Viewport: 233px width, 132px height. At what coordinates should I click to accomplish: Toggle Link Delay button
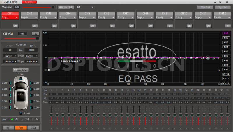click(x=20, y=70)
